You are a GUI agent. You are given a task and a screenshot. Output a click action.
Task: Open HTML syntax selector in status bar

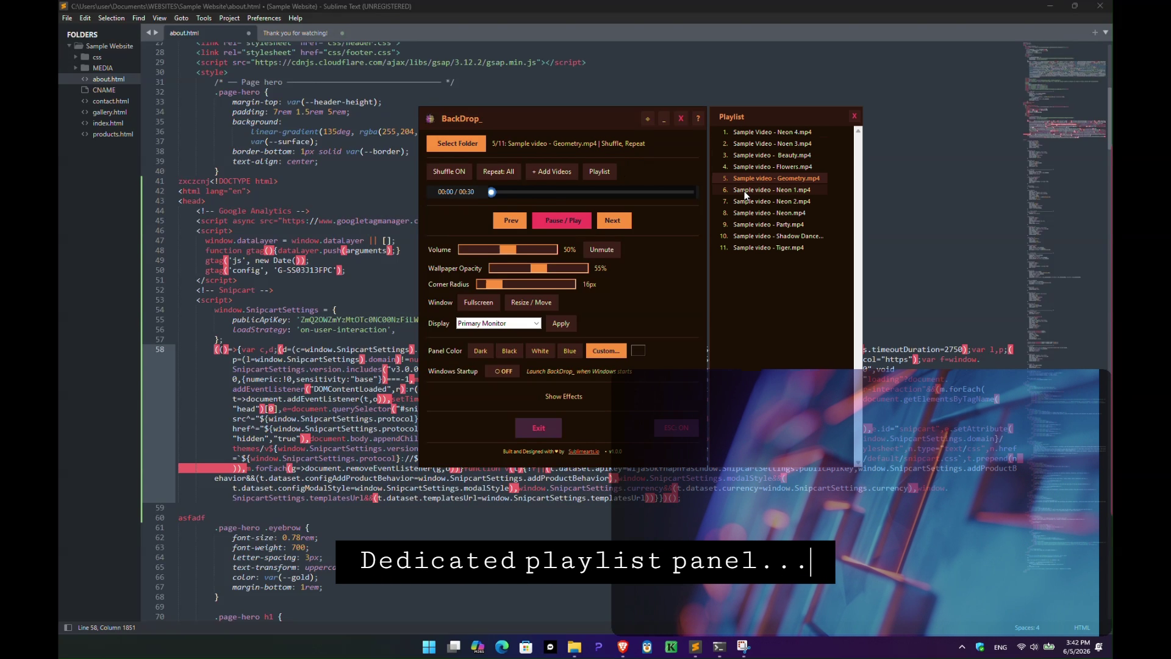click(1082, 628)
